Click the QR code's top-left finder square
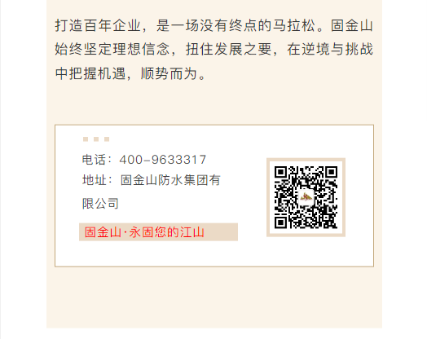The height and width of the screenshot is (339, 427). tap(280, 173)
